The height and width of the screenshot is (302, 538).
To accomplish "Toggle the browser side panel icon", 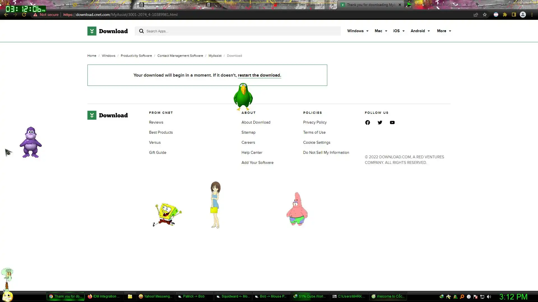I will 514,15.
